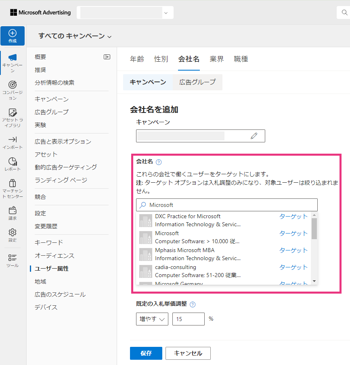350x365 pixels.
Task: Open ランディング ページ in the navigation menu
Action: pos(61,180)
